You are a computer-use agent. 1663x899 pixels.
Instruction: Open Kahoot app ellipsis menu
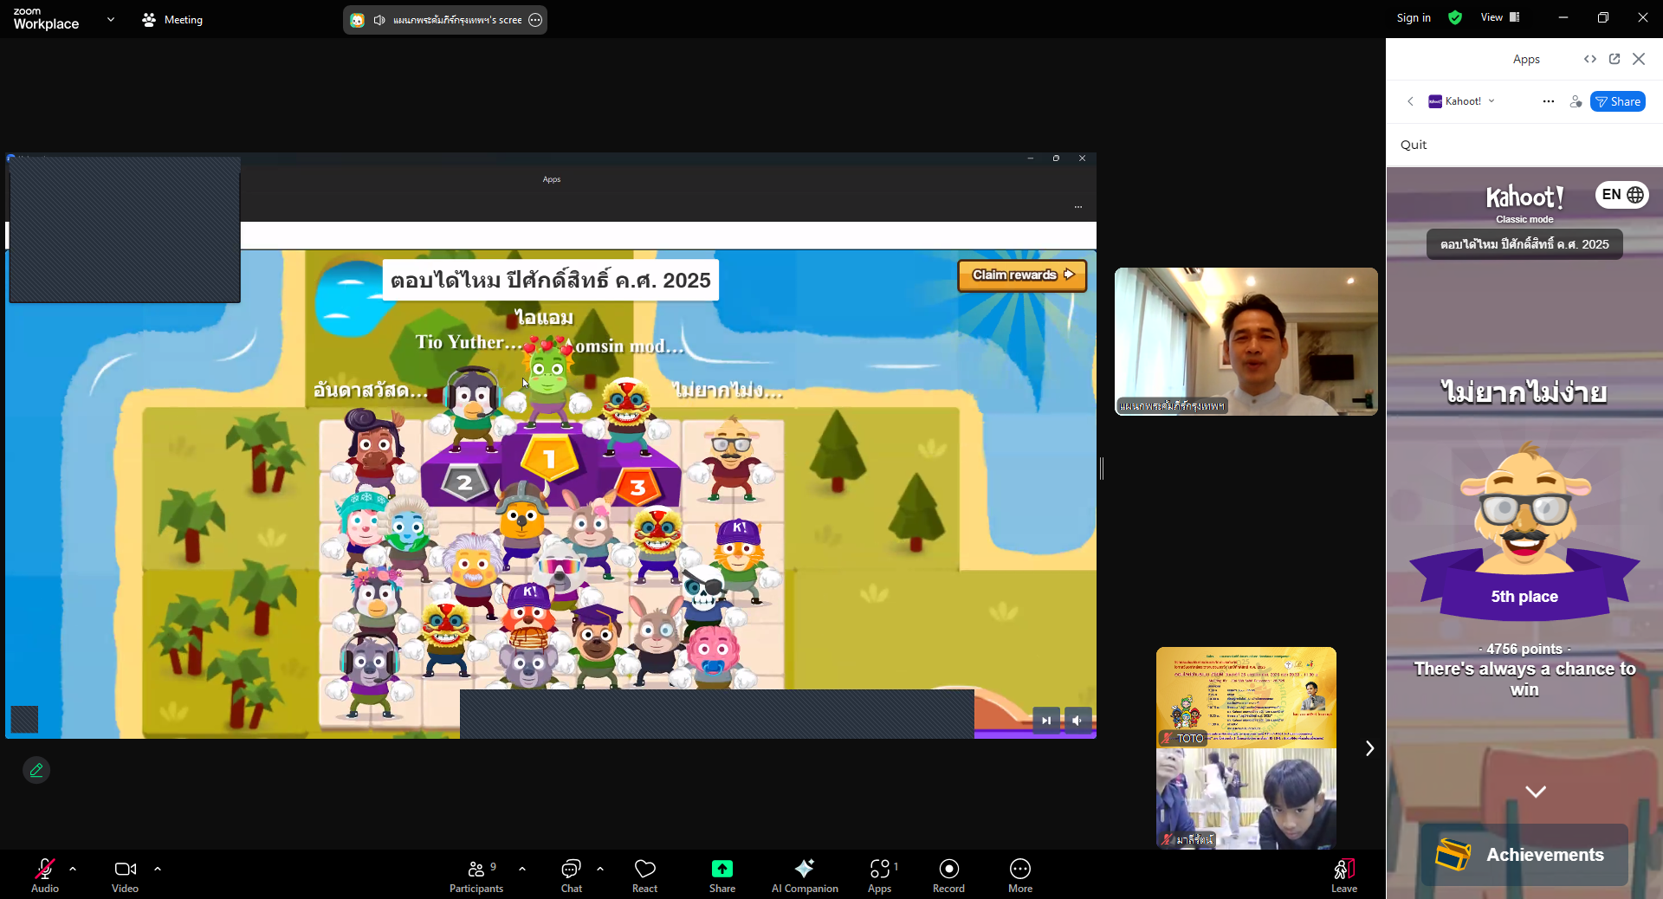point(1549,101)
